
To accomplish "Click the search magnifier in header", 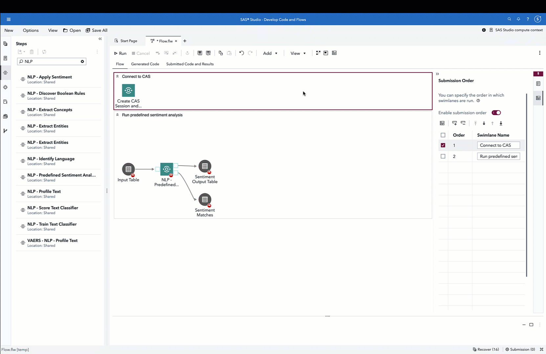I will (x=509, y=19).
